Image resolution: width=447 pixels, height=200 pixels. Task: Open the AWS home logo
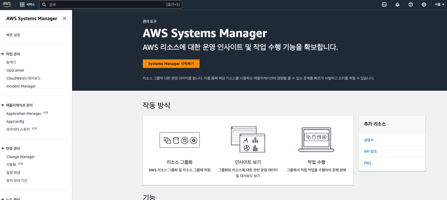[7, 5]
